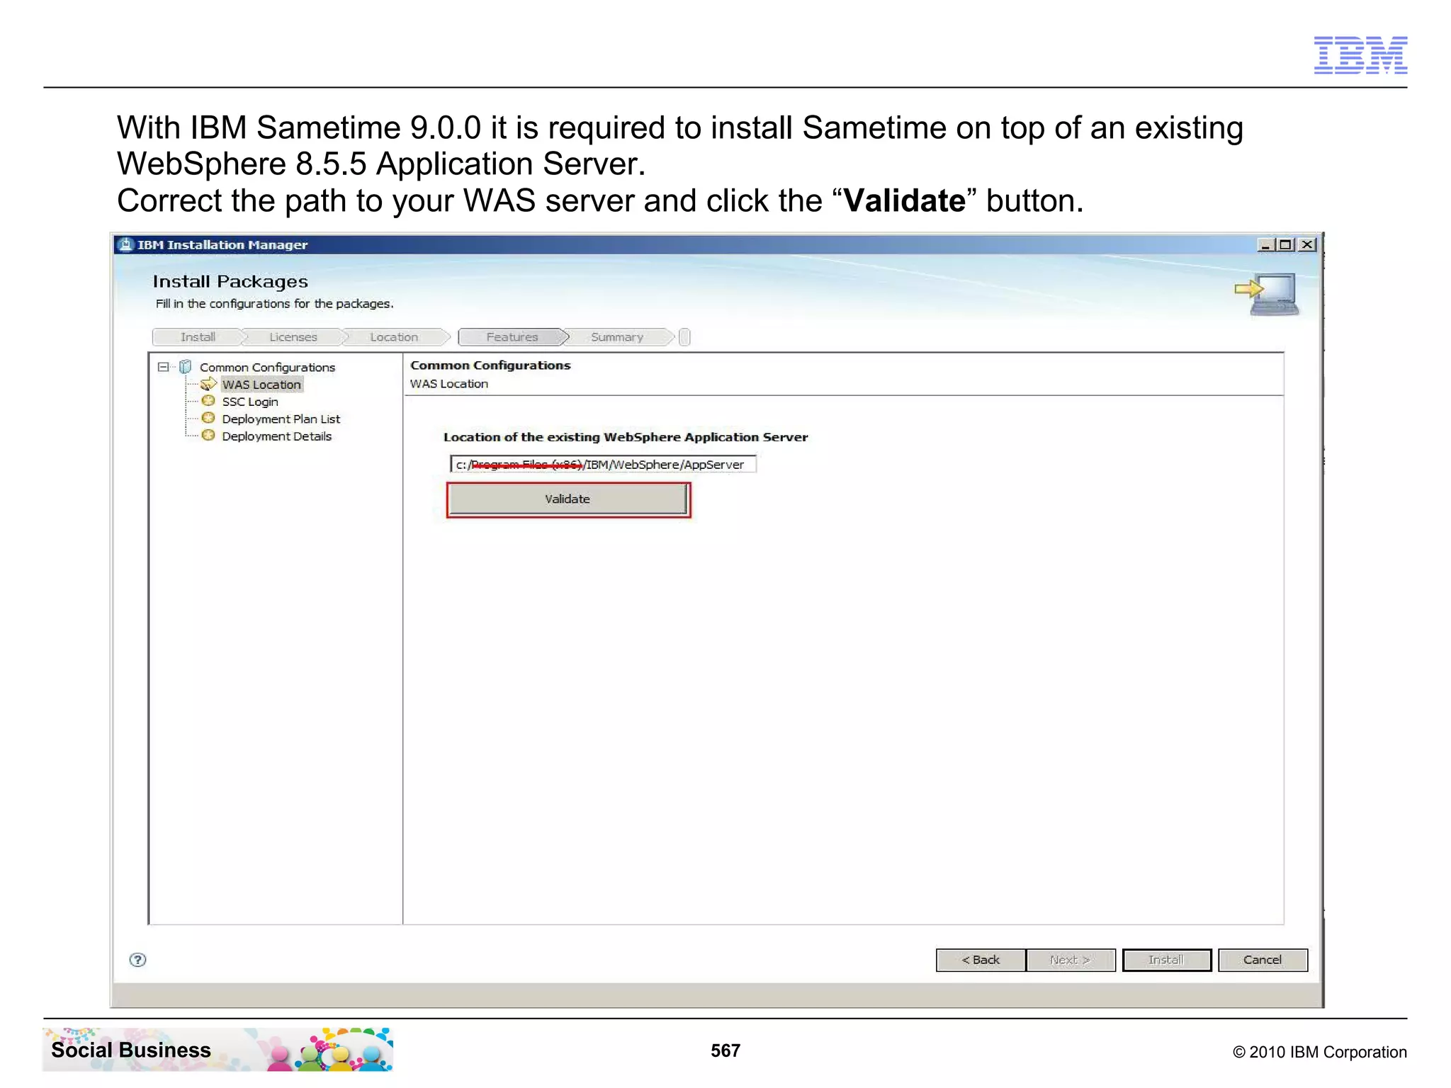The height and width of the screenshot is (1088, 1451).
Task: Click 'Fill in the configurations for the packages' text
Action: pyautogui.click(x=274, y=304)
